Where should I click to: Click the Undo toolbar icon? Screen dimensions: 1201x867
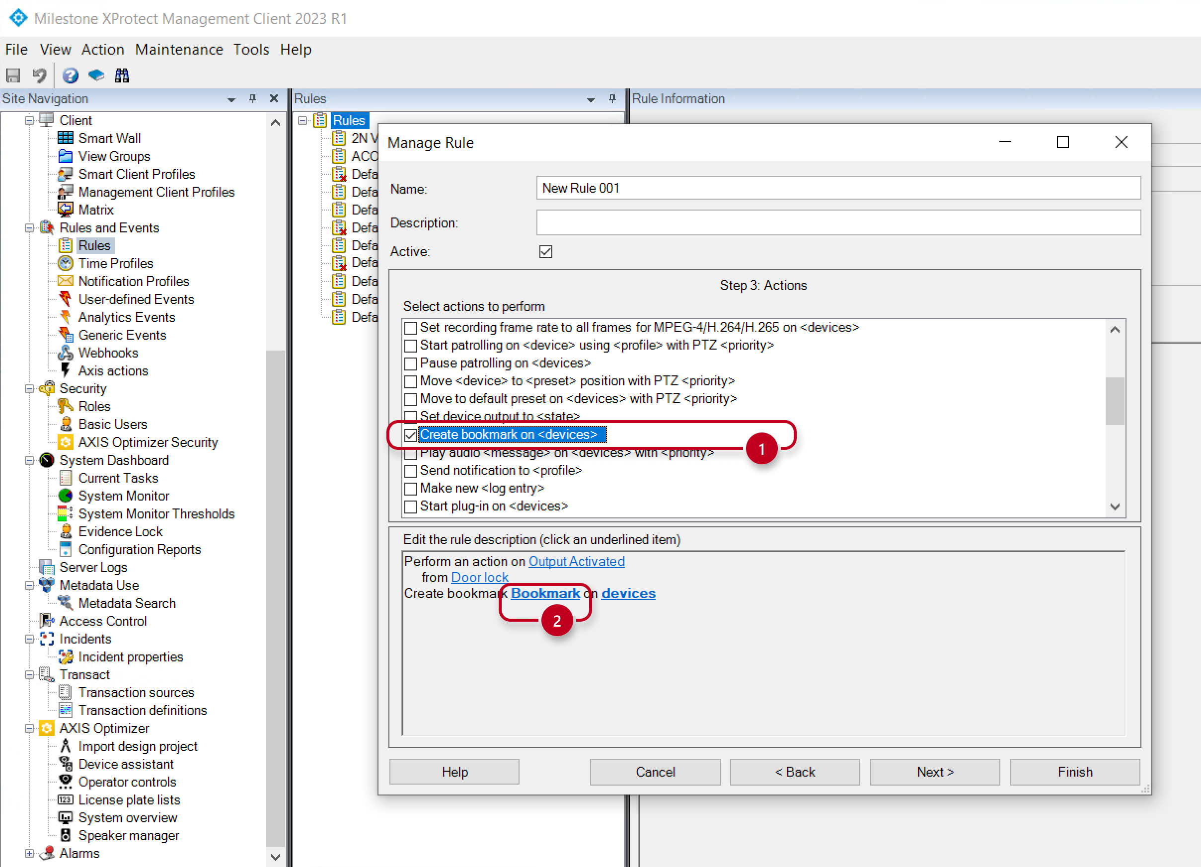tap(39, 75)
